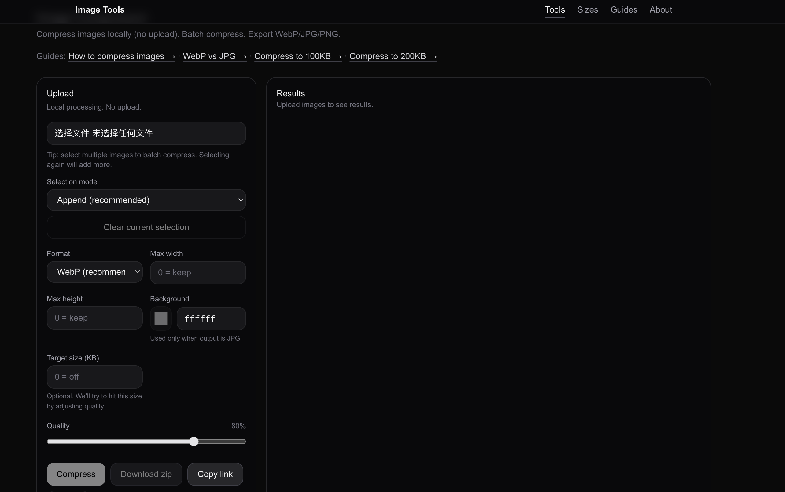Click the file chooser to select images
Screen dimensions: 785x492
pyautogui.click(x=146, y=133)
